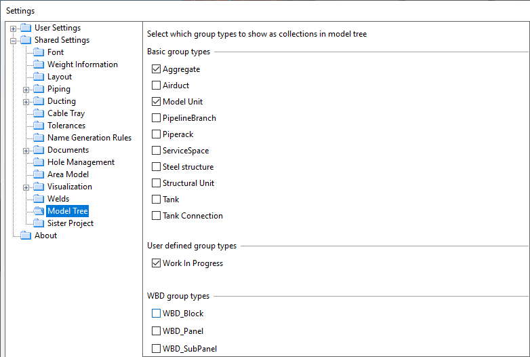Expand the Visualization tree node
The image size is (530, 357).
(x=26, y=187)
